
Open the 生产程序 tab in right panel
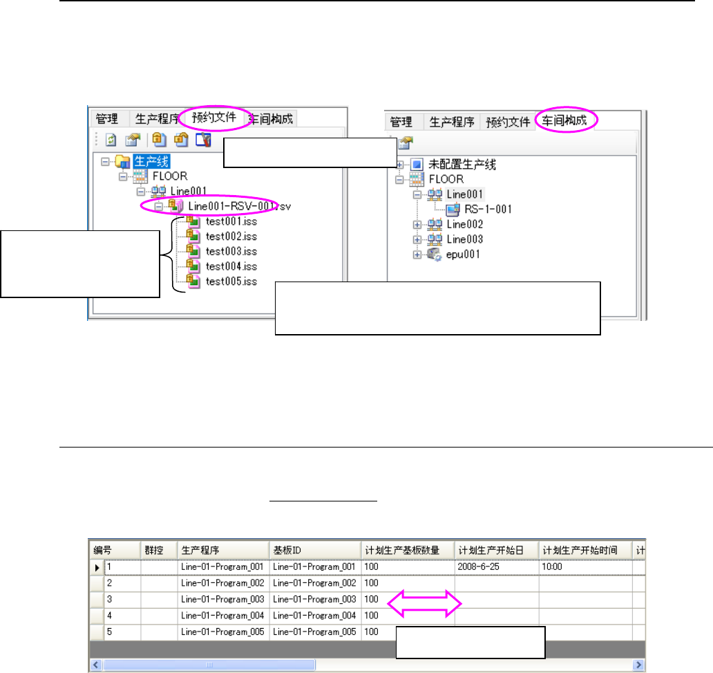point(452,122)
